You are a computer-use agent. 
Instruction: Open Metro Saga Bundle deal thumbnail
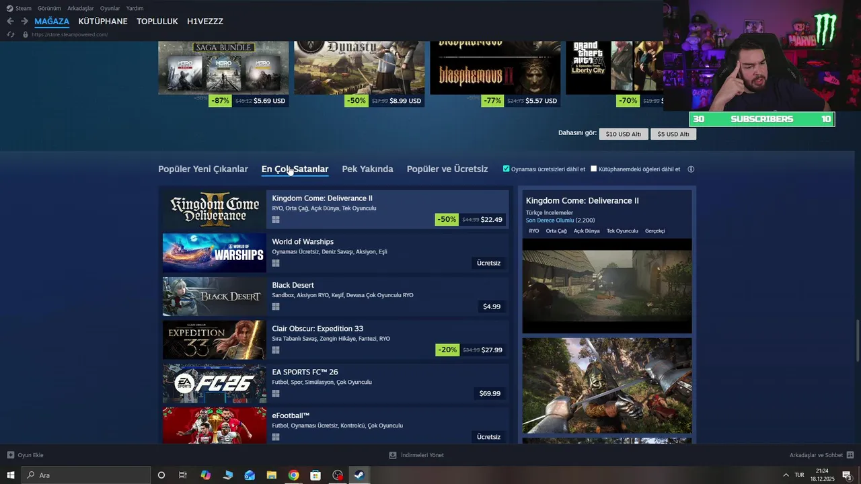pos(223,68)
